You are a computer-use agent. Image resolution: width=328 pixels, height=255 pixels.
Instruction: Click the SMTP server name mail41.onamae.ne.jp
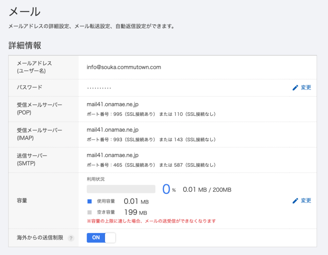113,156
